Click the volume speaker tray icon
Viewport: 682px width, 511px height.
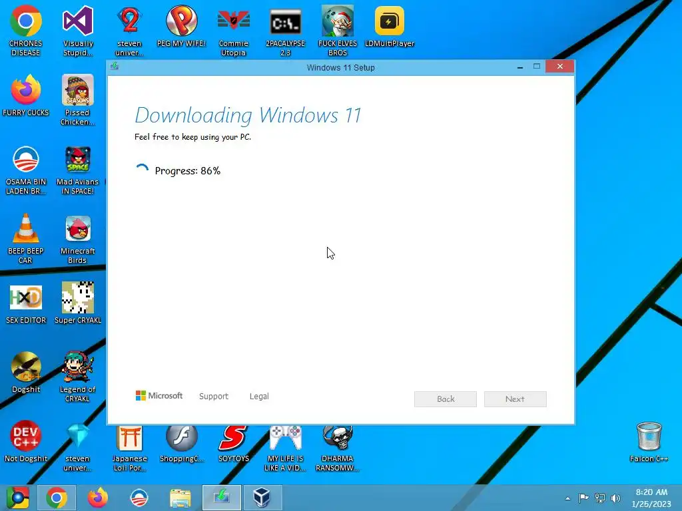click(x=615, y=498)
